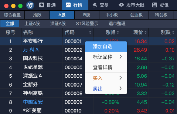Viewport: 177px width, 114px height.
Task: Expand 卖出 submenu arrow
Action: pos(121,88)
